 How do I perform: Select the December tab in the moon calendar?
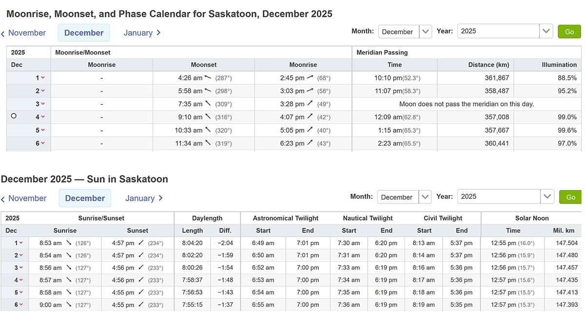[84, 33]
